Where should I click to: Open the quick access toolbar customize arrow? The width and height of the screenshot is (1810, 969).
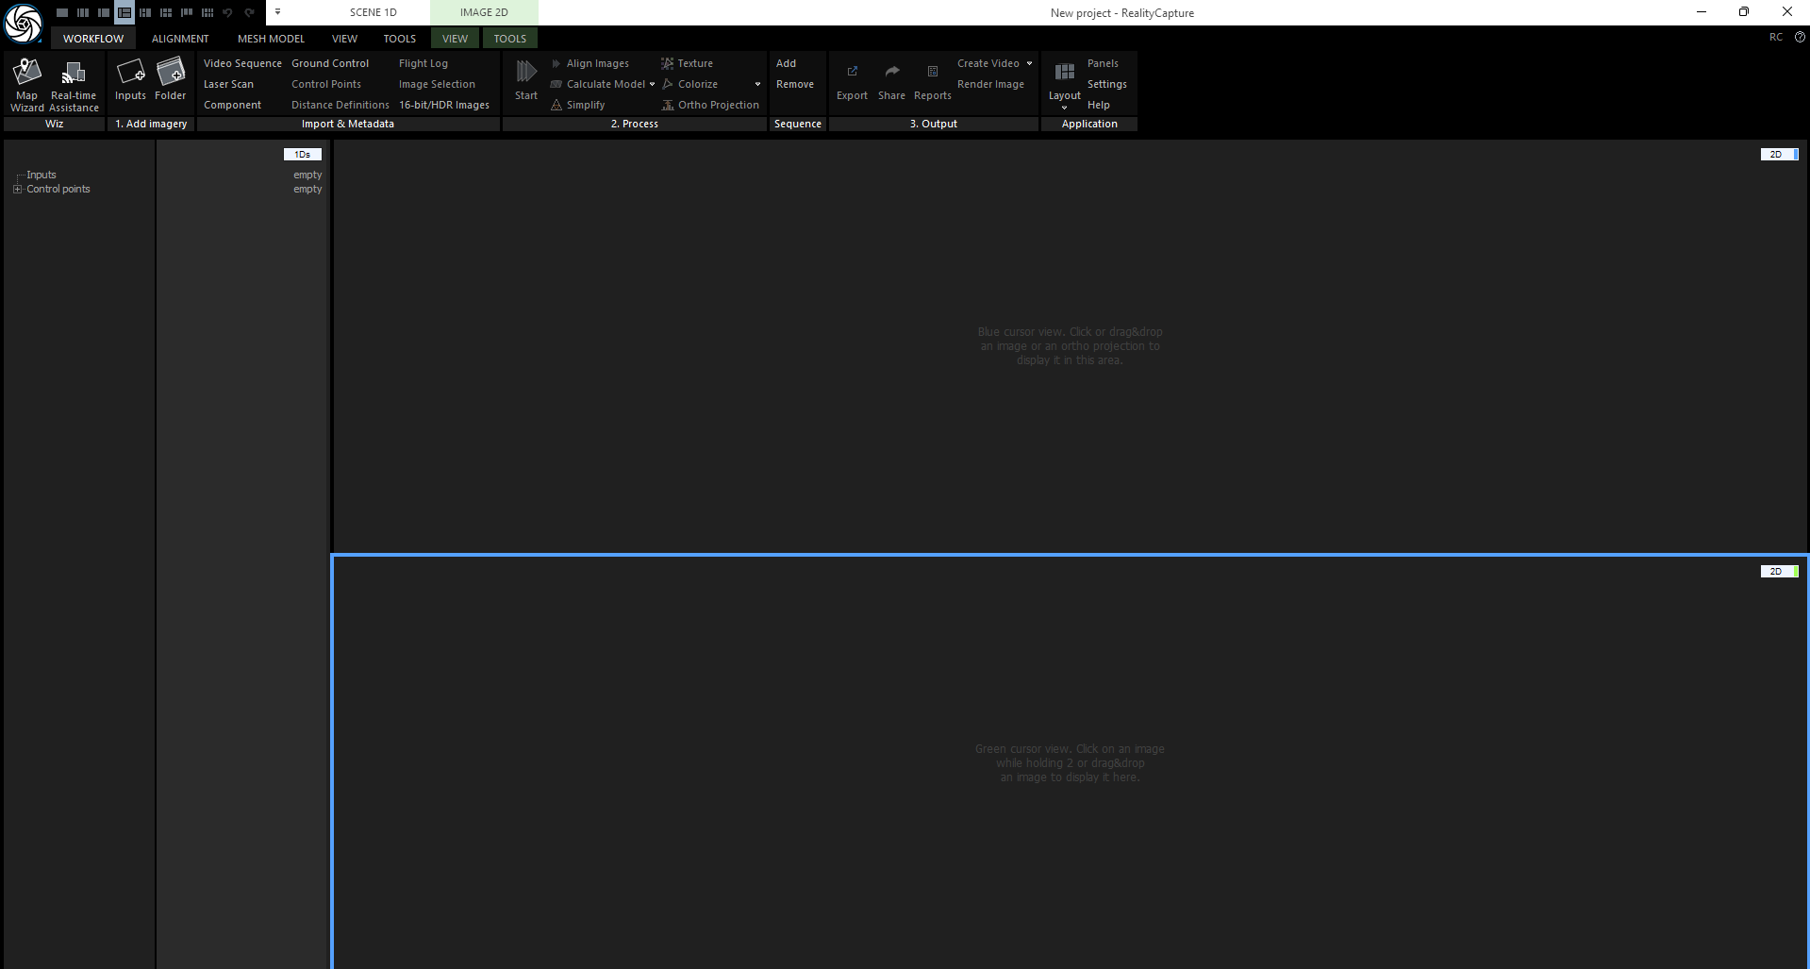[x=277, y=12]
